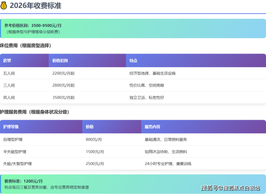Open the 搜狐号@搜狐焦点白银站 watermark link
This screenshot has width=266, height=194.
point(230,188)
